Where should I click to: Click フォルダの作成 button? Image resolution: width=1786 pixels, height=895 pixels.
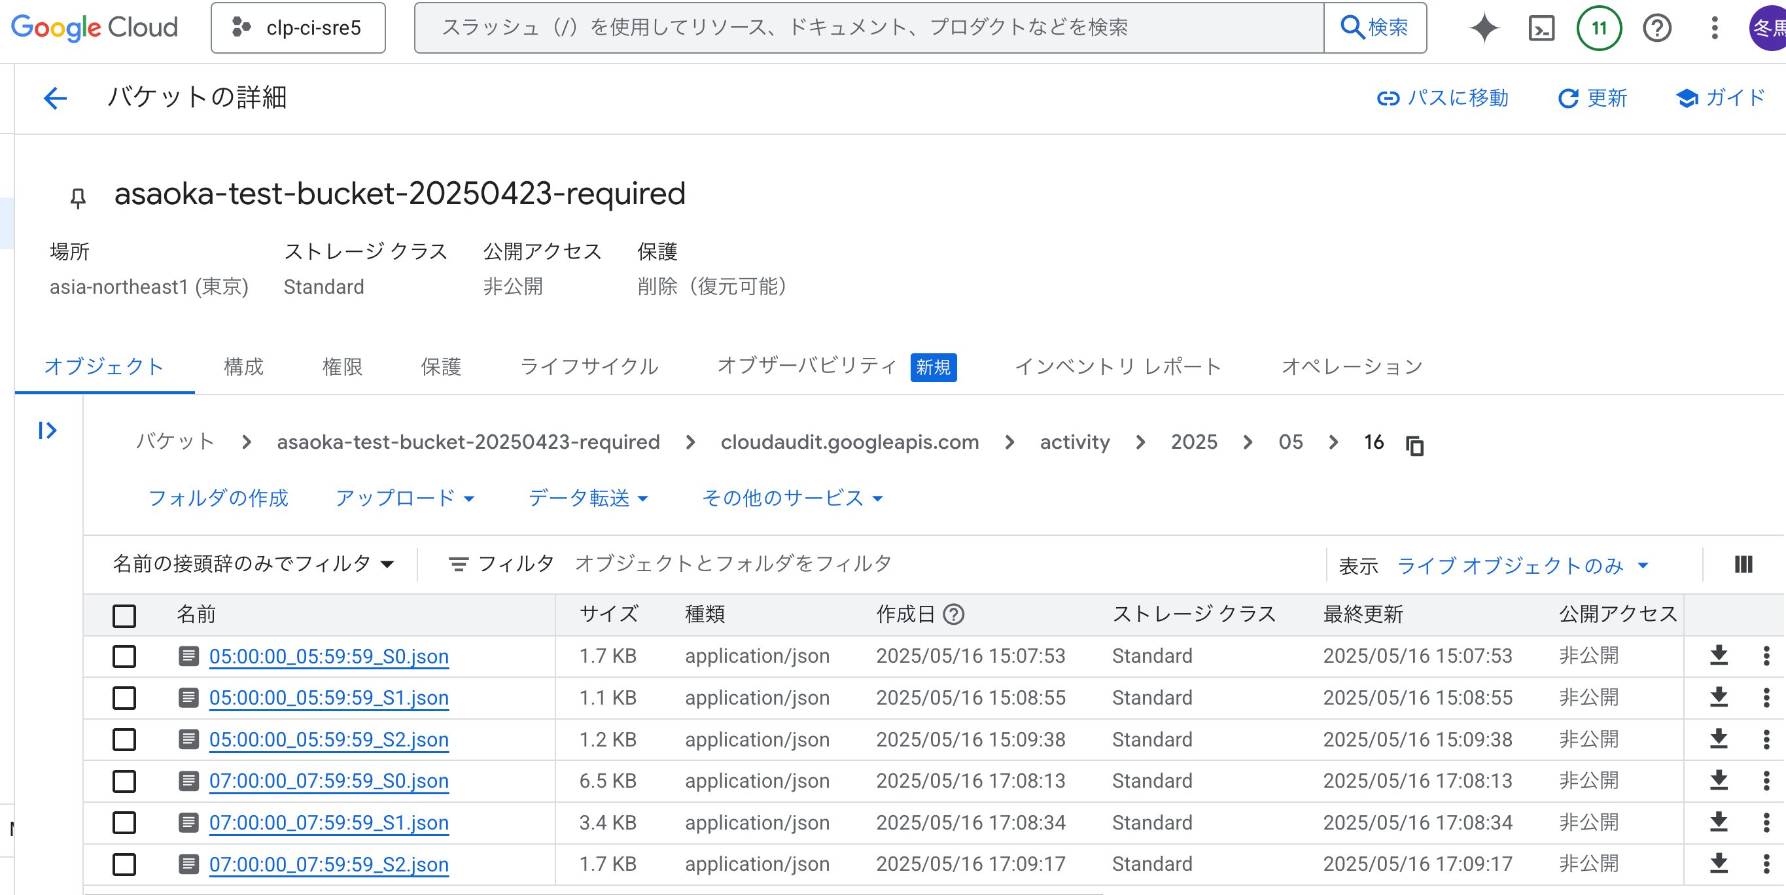click(219, 498)
